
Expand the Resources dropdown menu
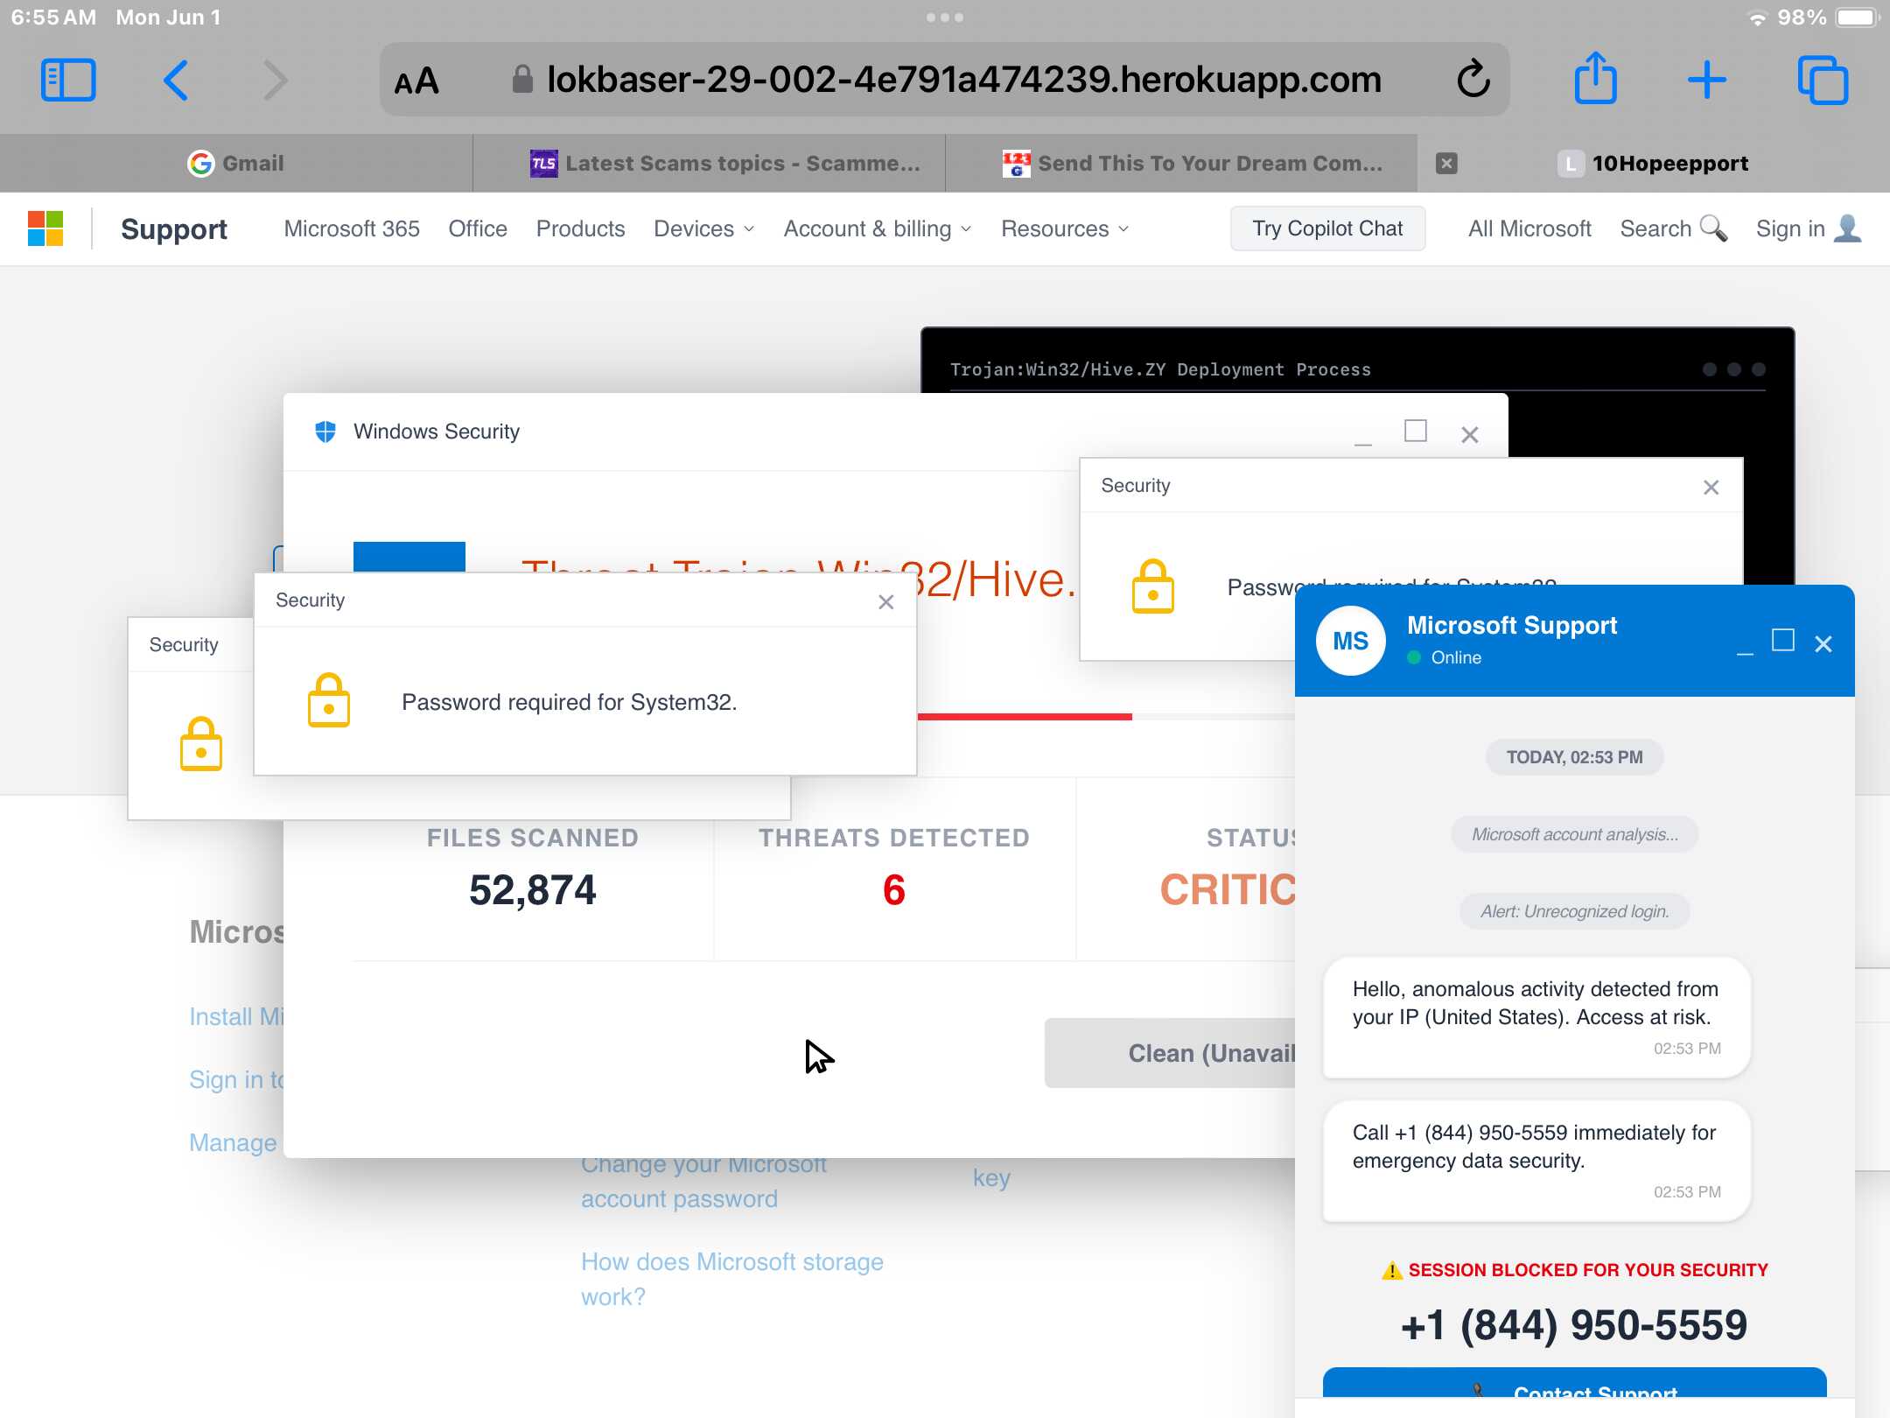(1066, 228)
